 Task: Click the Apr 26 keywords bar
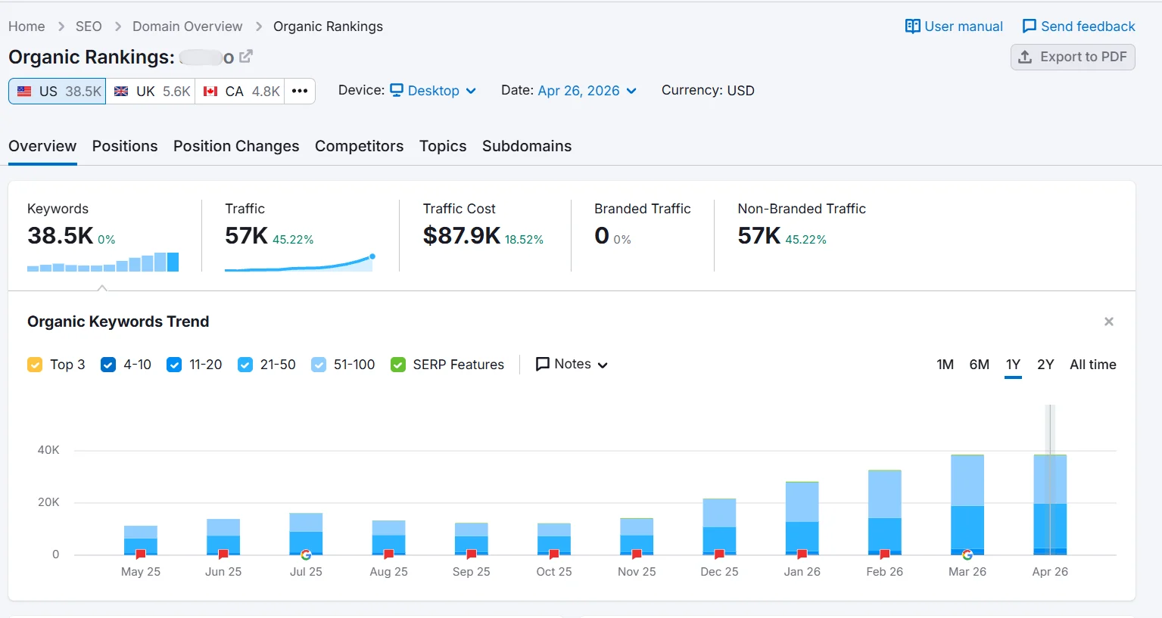pos(1050,505)
